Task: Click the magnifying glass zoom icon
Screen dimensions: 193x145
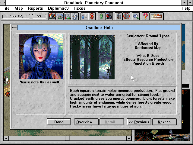Action: coord(136,16)
